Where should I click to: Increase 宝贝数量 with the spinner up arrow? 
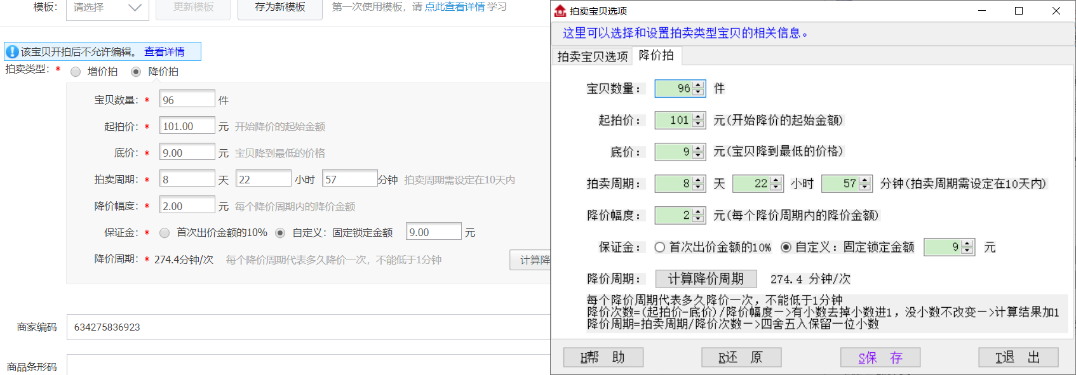pos(698,85)
